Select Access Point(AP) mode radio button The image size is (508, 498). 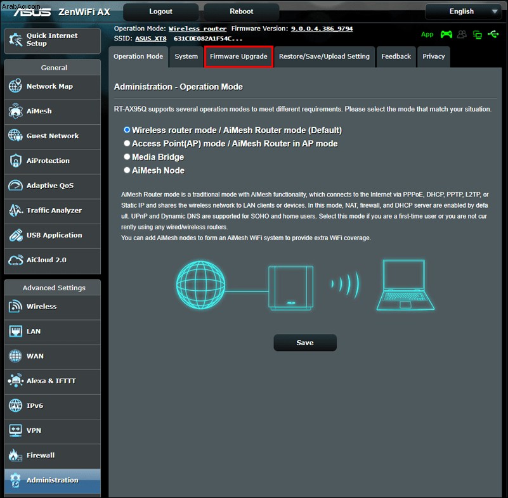(127, 143)
